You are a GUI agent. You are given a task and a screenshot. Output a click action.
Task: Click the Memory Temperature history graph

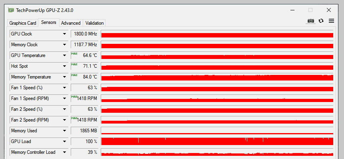coord(217,77)
